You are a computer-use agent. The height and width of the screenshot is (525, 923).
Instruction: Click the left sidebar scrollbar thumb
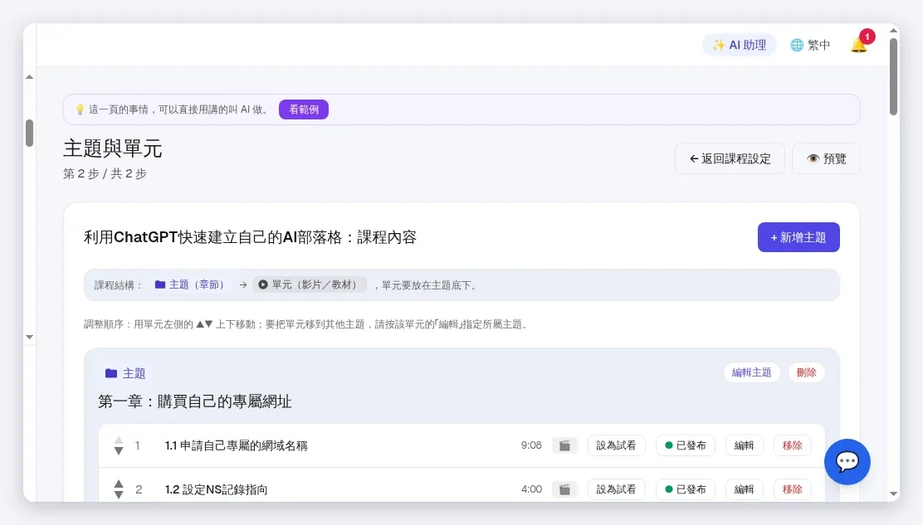29,133
